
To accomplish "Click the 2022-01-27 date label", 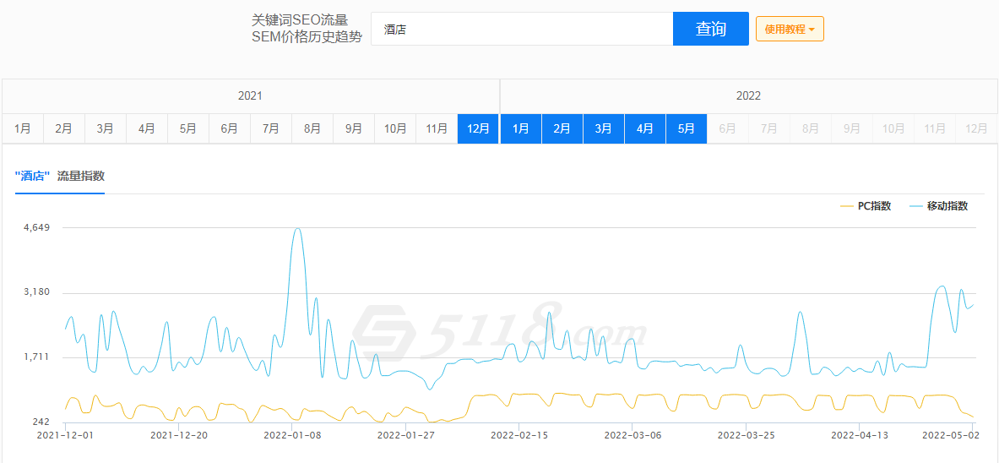I will (x=406, y=435).
